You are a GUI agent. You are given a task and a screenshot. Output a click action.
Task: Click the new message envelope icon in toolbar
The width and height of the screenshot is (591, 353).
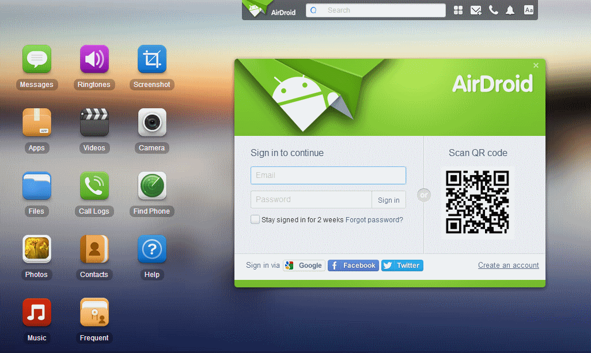point(476,10)
